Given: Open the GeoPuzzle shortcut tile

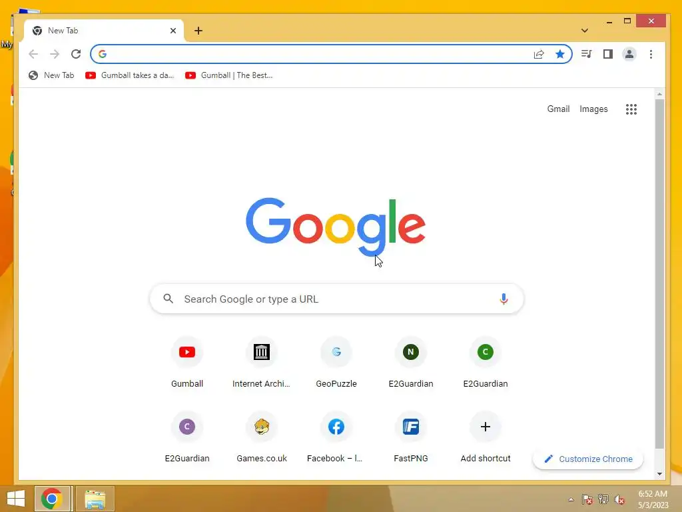Looking at the screenshot, I should click(x=336, y=363).
